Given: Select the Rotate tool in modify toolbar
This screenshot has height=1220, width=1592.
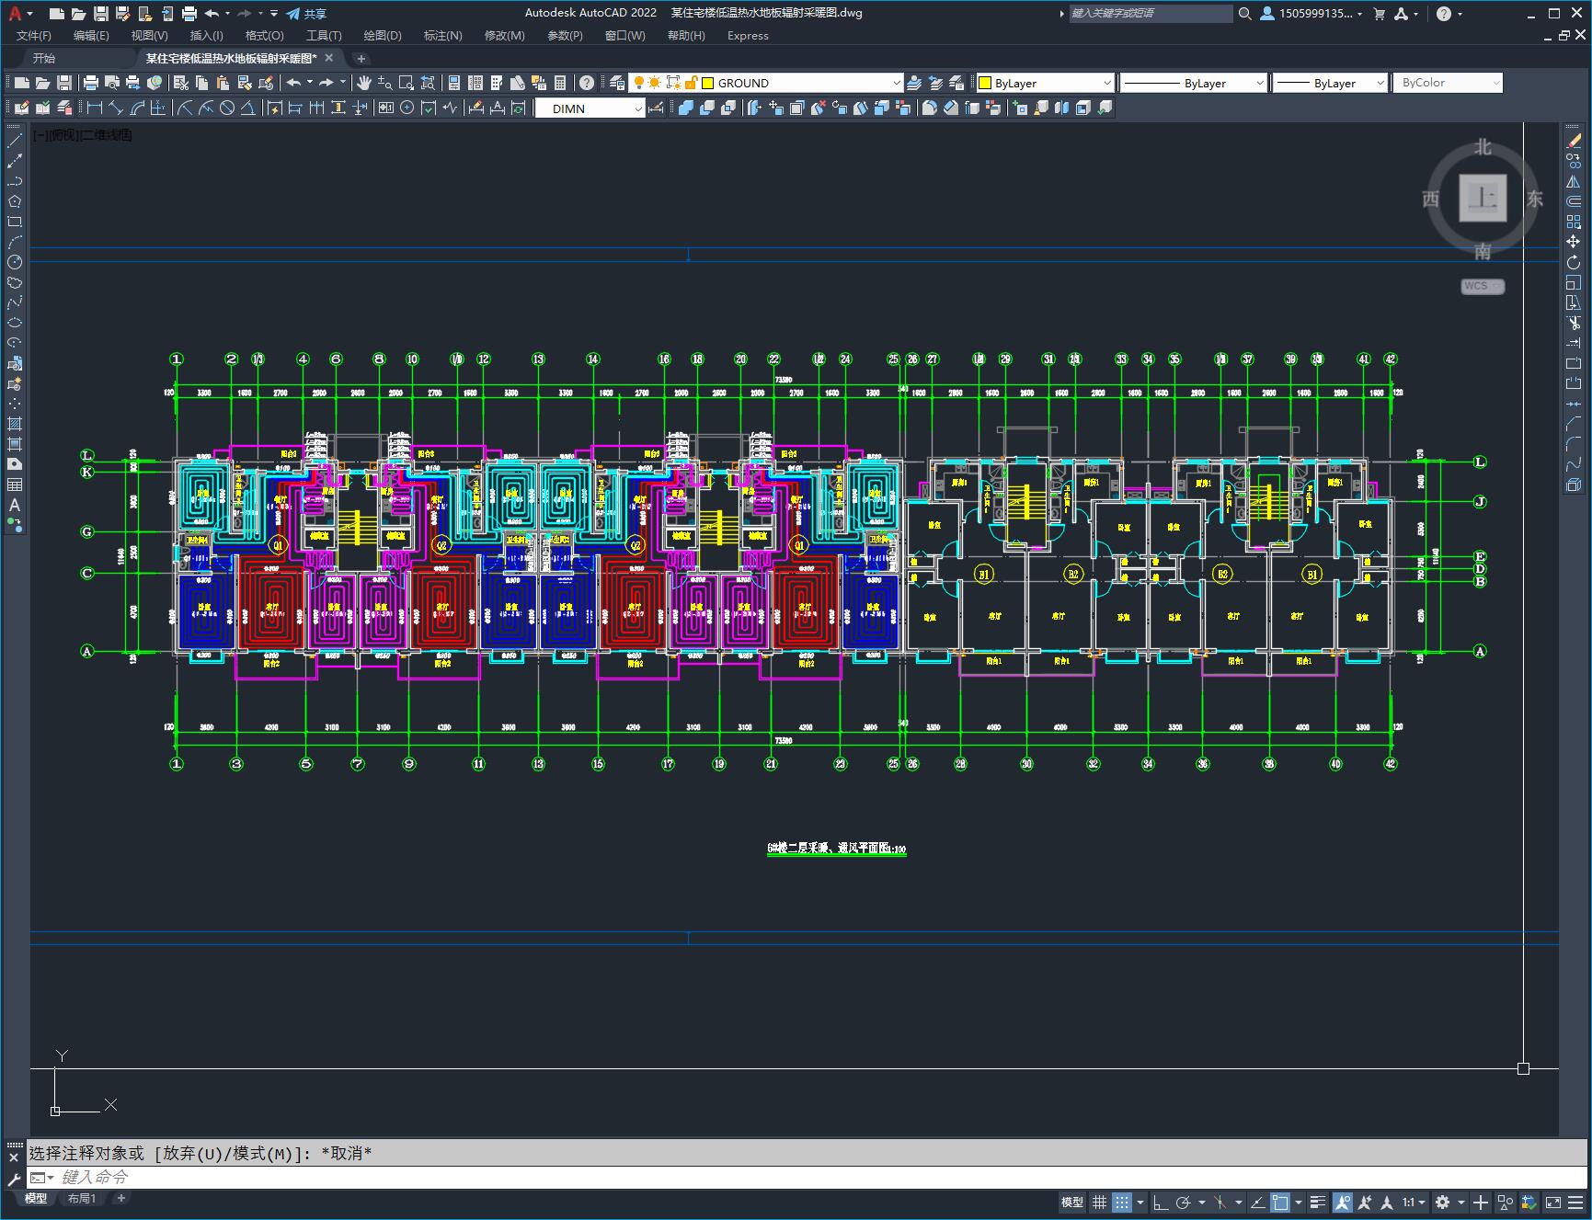Looking at the screenshot, I should click(x=1574, y=262).
